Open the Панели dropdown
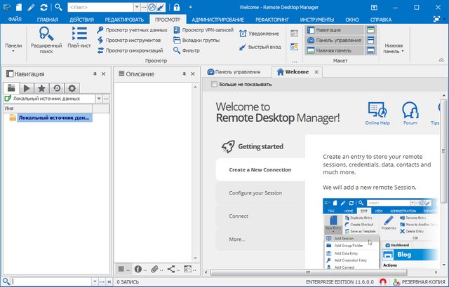The image size is (449, 287). [x=13, y=48]
